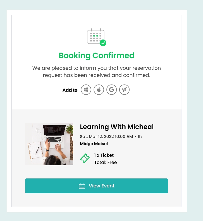
Task: Add booking to Yahoo calendar
Action: pyautogui.click(x=124, y=90)
